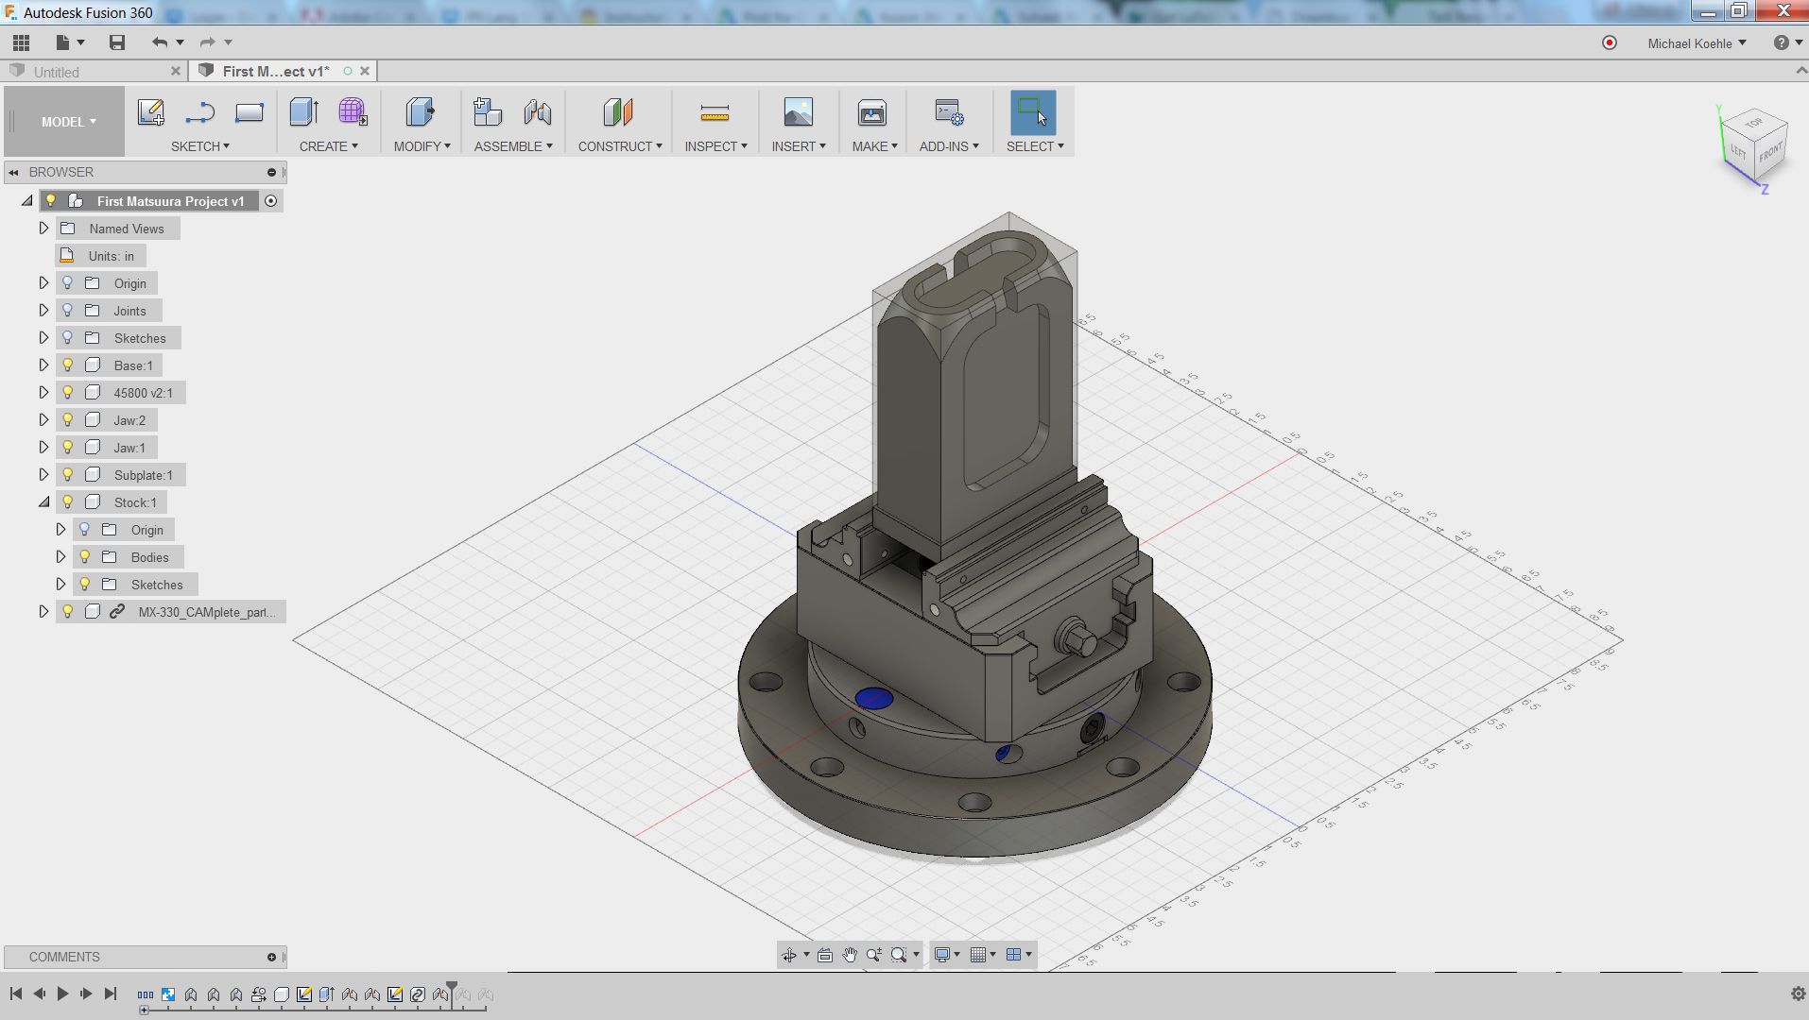1809x1020 pixels.
Task: Open the Michael Koehle account menu
Action: (1693, 43)
